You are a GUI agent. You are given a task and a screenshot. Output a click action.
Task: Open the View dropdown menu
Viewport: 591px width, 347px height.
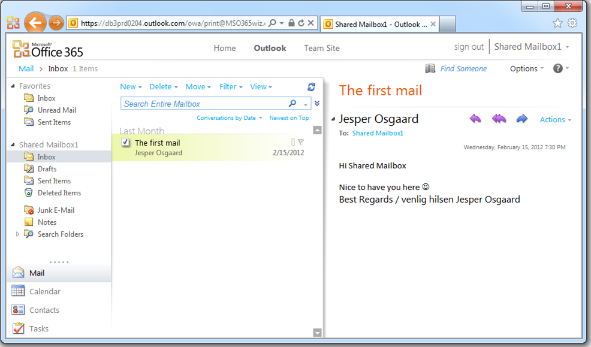[x=261, y=87]
